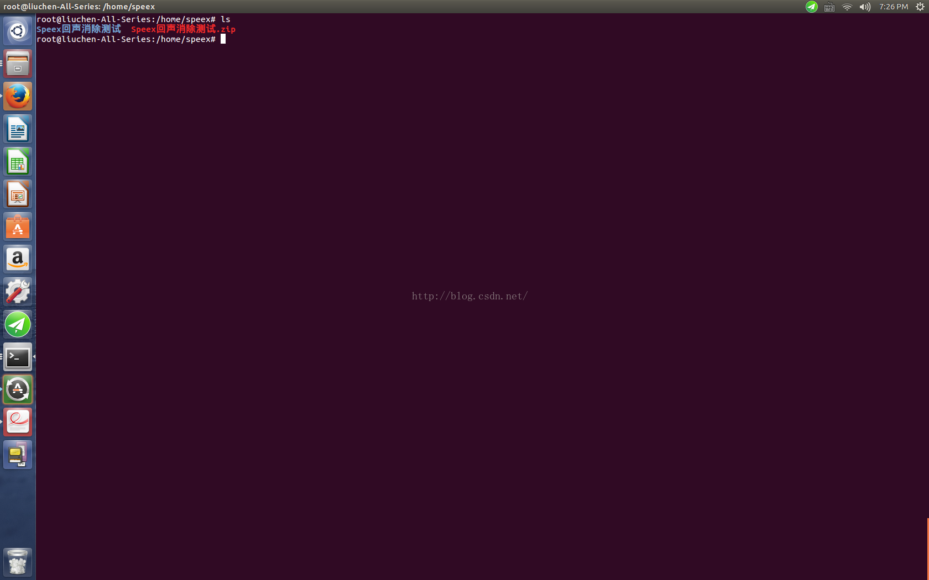Focus the Terminal launcher icon
The image size is (929, 580).
click(18, 357)
